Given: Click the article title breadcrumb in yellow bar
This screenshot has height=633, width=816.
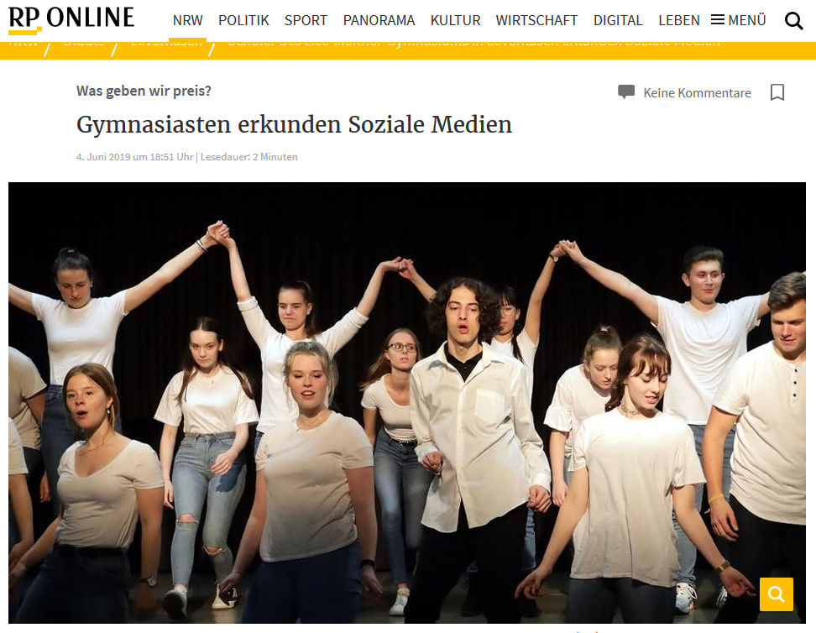Looking at the screenshot, I should 473,44.
